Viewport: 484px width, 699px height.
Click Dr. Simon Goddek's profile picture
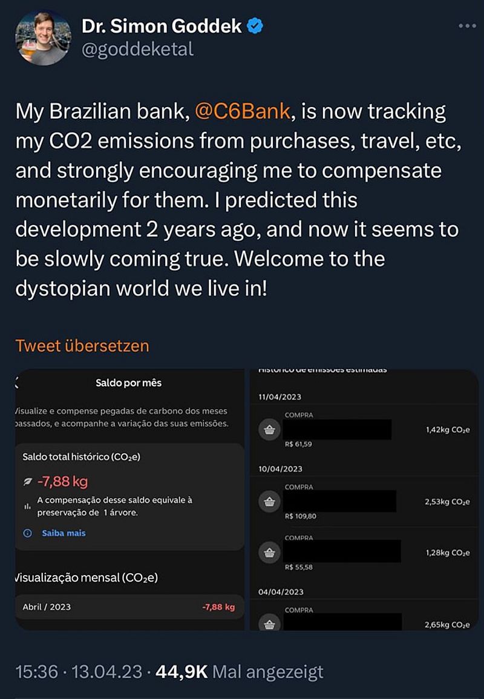point(42,38)
